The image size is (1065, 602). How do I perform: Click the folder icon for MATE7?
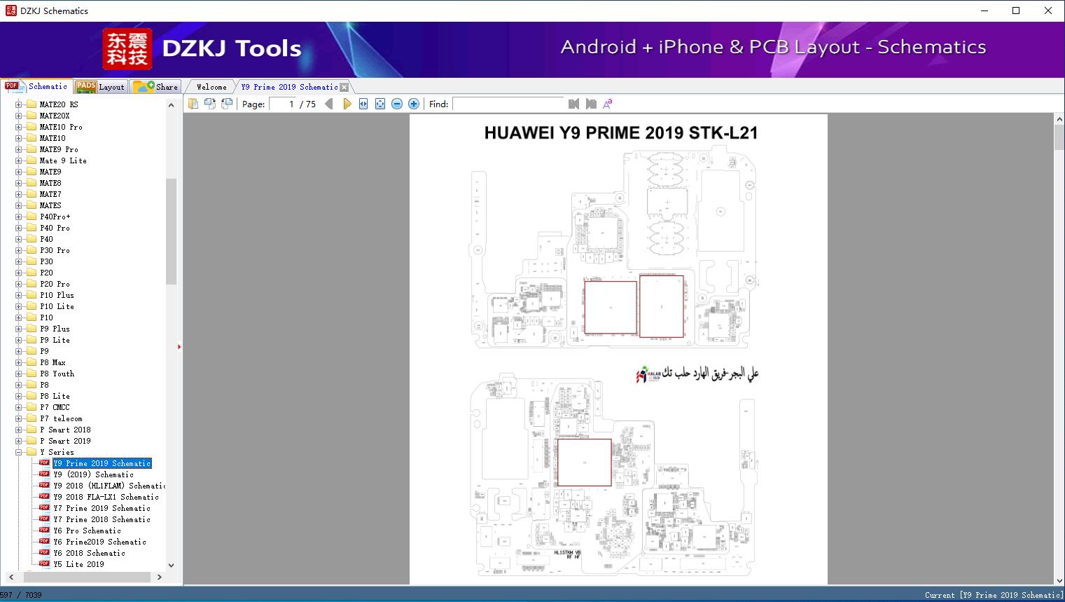pos(32,194)
